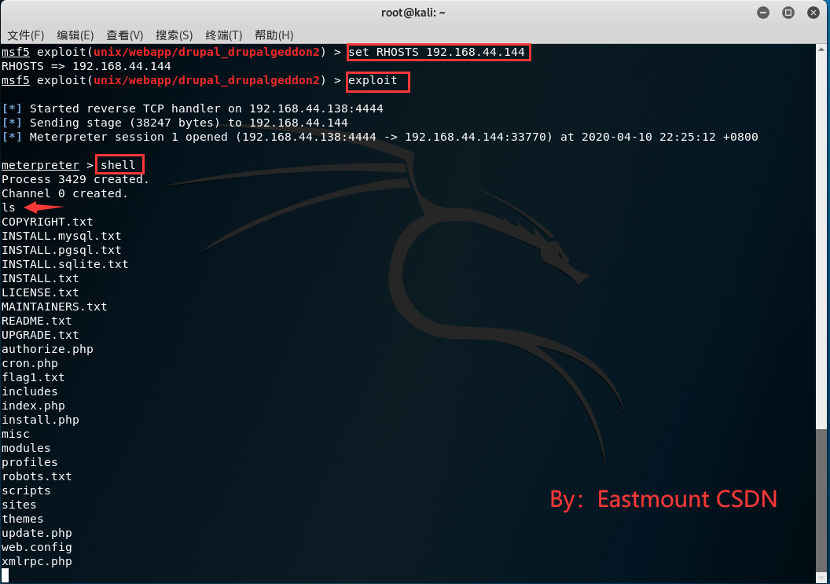
Task: Click the 'themes' directory name
Action: (22, 519)
